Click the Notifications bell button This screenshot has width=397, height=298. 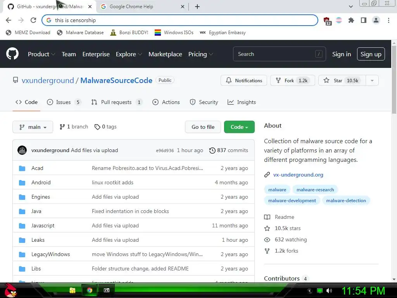tap(243, 80)
